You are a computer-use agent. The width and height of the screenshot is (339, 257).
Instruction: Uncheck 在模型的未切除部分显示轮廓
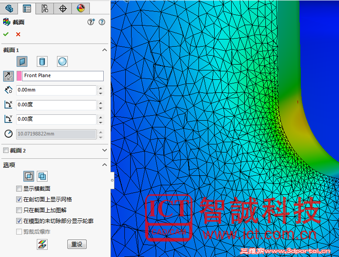click(x=19, y=221)
